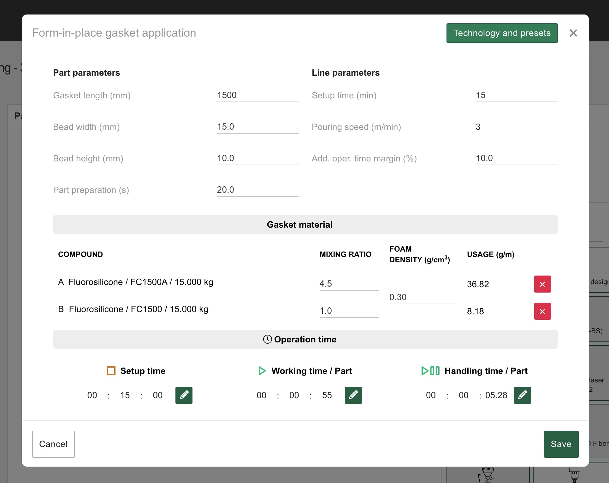Click pencil icon to edit Setup time
Image resolution: width=609 pixels, height=483 pixels.
tap(184, 395)
